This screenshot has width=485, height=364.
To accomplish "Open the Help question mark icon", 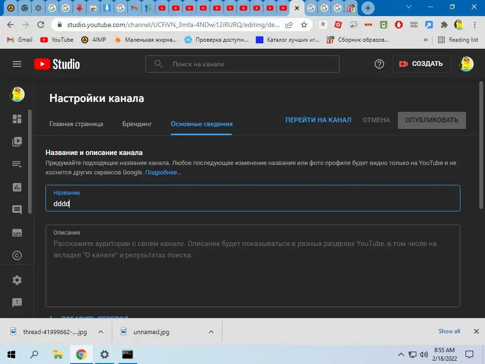I will coord(379,64).
